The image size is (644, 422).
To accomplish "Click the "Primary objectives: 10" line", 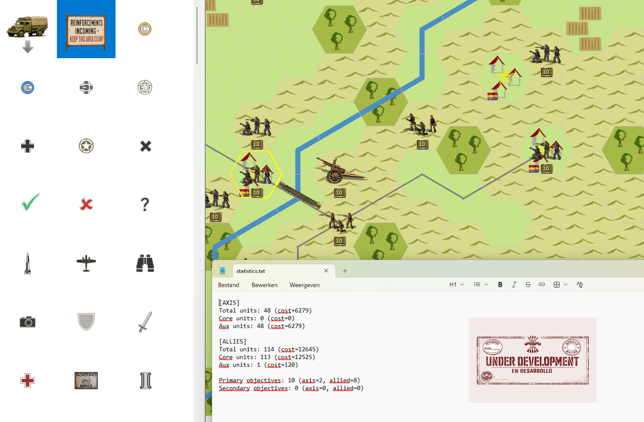I will coord(289,380).
